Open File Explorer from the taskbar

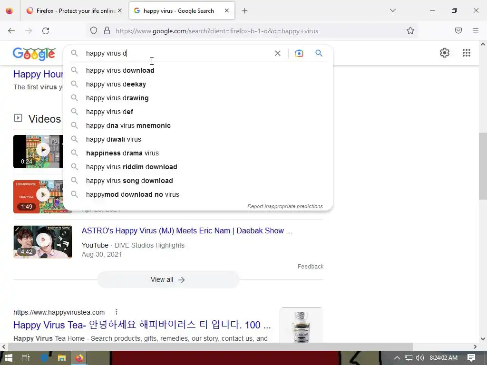pyautogui.click(x=61, y=358)
